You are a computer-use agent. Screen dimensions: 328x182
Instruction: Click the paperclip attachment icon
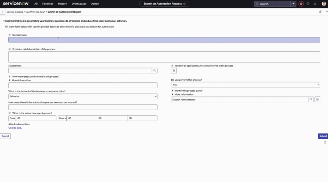[320, 12]
